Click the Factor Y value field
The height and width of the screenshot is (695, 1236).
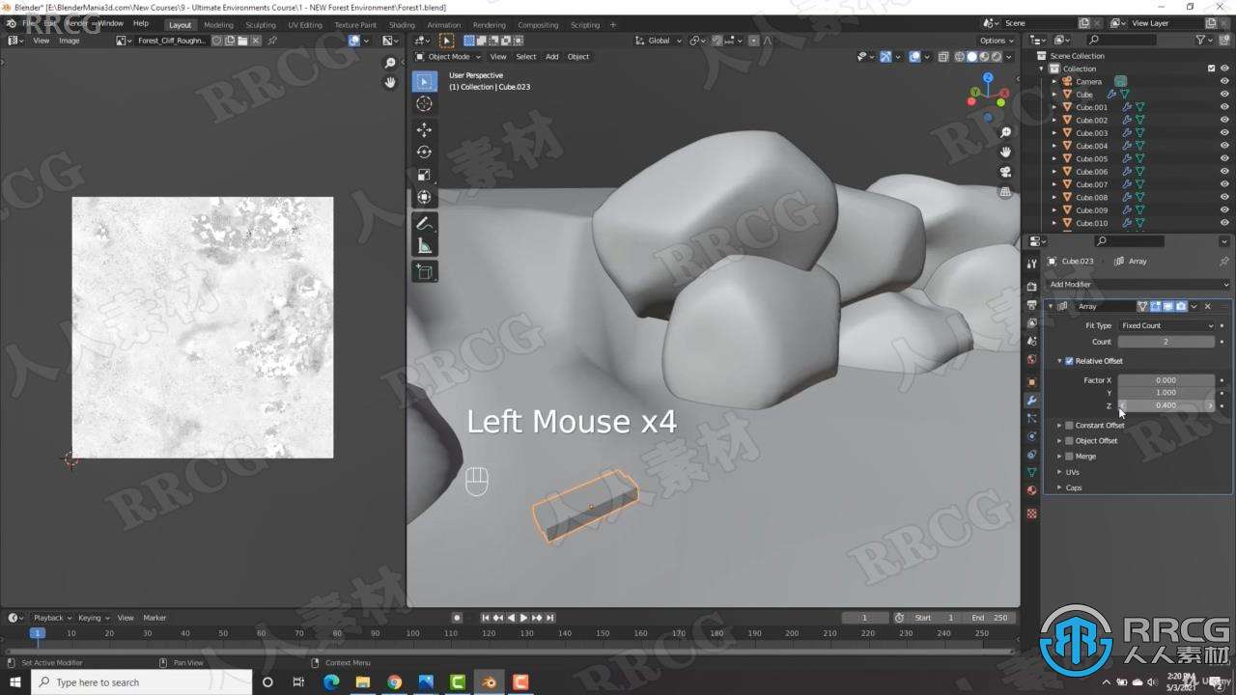point(1166,393)
